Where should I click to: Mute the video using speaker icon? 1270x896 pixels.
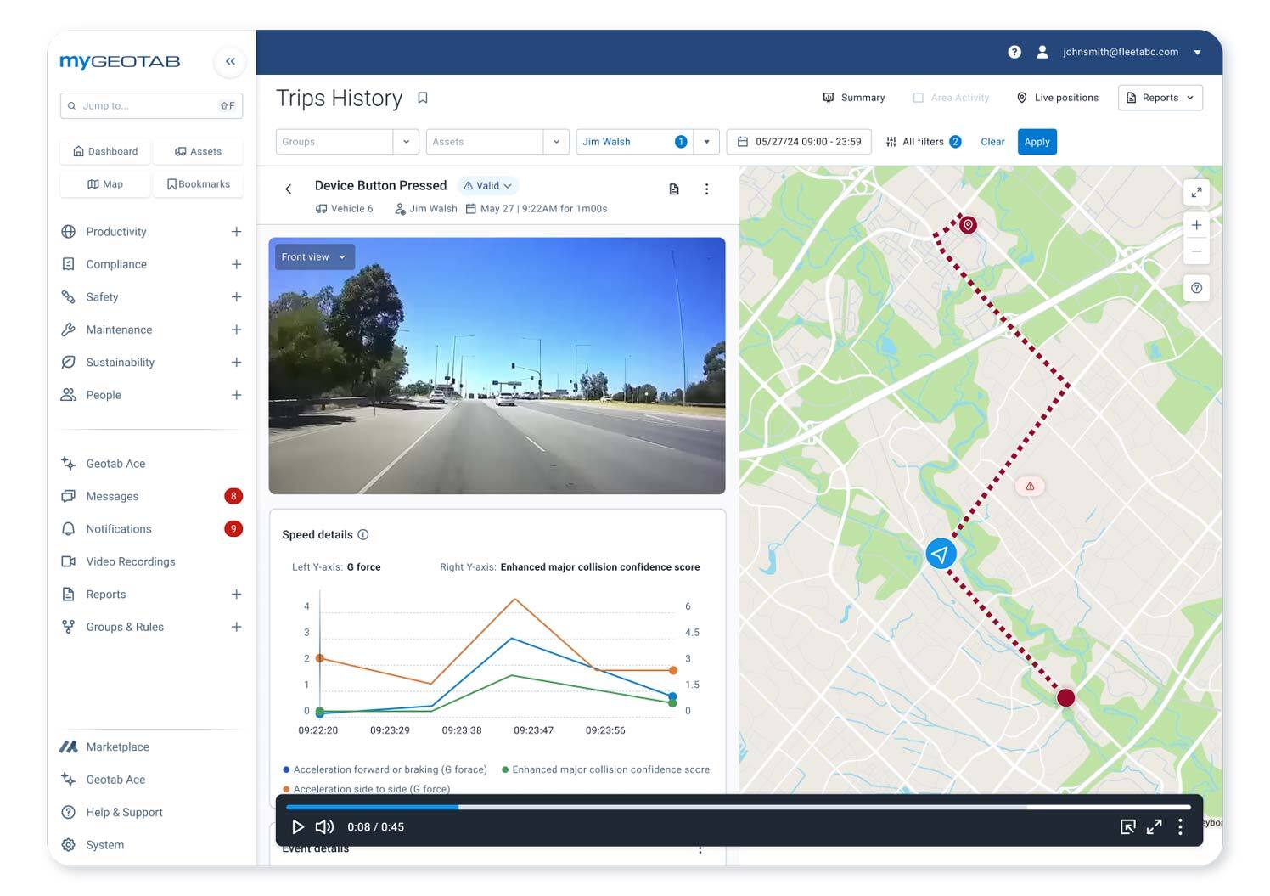click(324, 826)
